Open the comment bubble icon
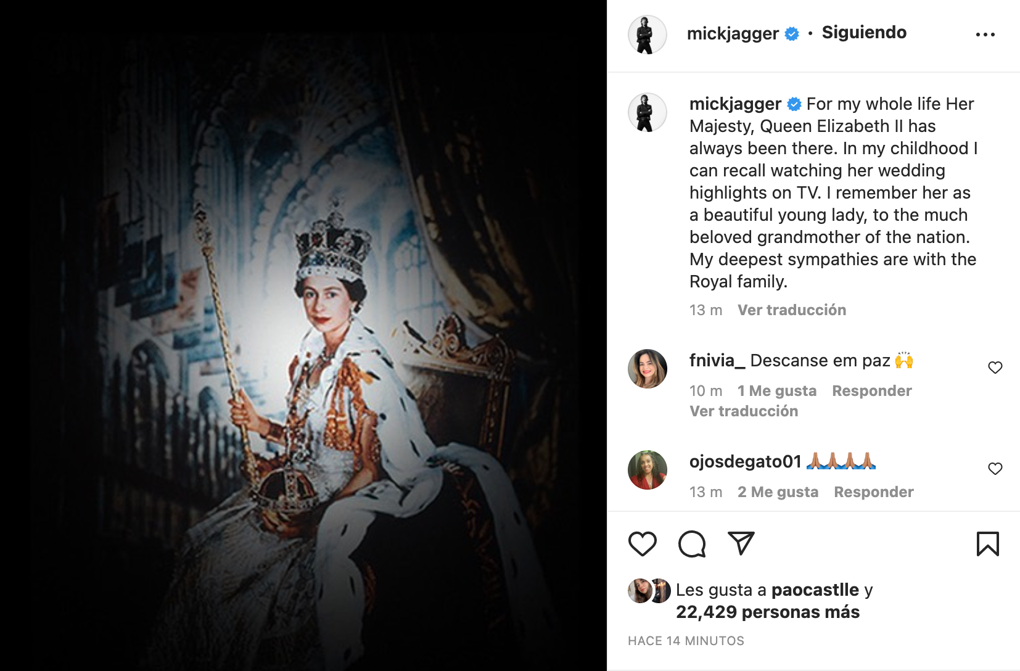 coord(692,544)
